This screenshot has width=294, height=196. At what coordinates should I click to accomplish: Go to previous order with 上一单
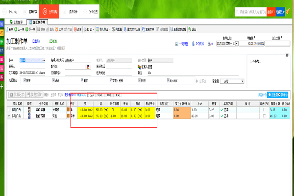tap(19, 29)
